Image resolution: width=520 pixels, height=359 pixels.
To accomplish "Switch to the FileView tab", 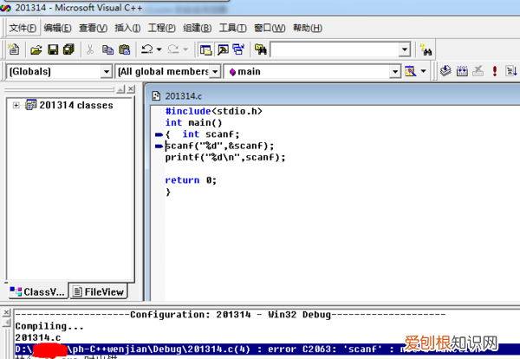I will [x=99, y=291].
